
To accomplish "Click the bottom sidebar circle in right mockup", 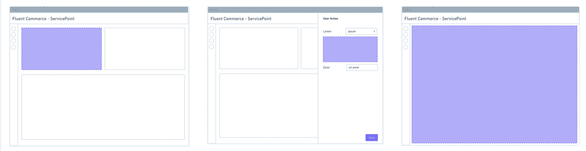I will (x=406, y=47).
